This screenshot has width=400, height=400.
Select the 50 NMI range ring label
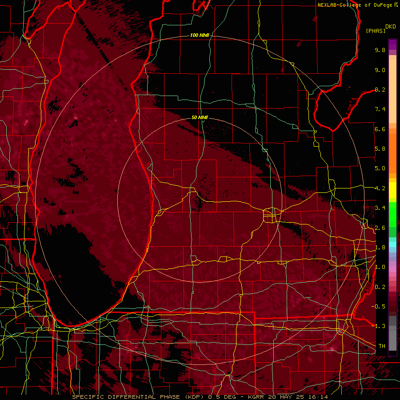pos(200,117)
